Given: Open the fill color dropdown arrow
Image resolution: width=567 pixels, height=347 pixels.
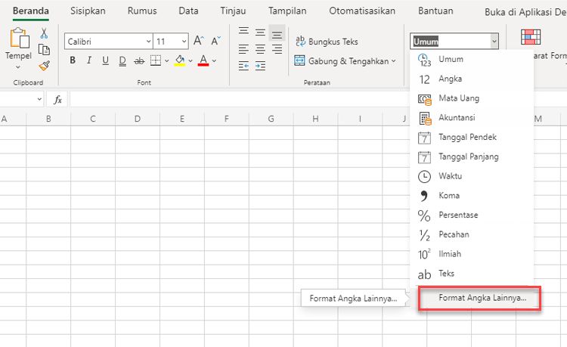Looking at the screenshot, I should click(191, 60).
